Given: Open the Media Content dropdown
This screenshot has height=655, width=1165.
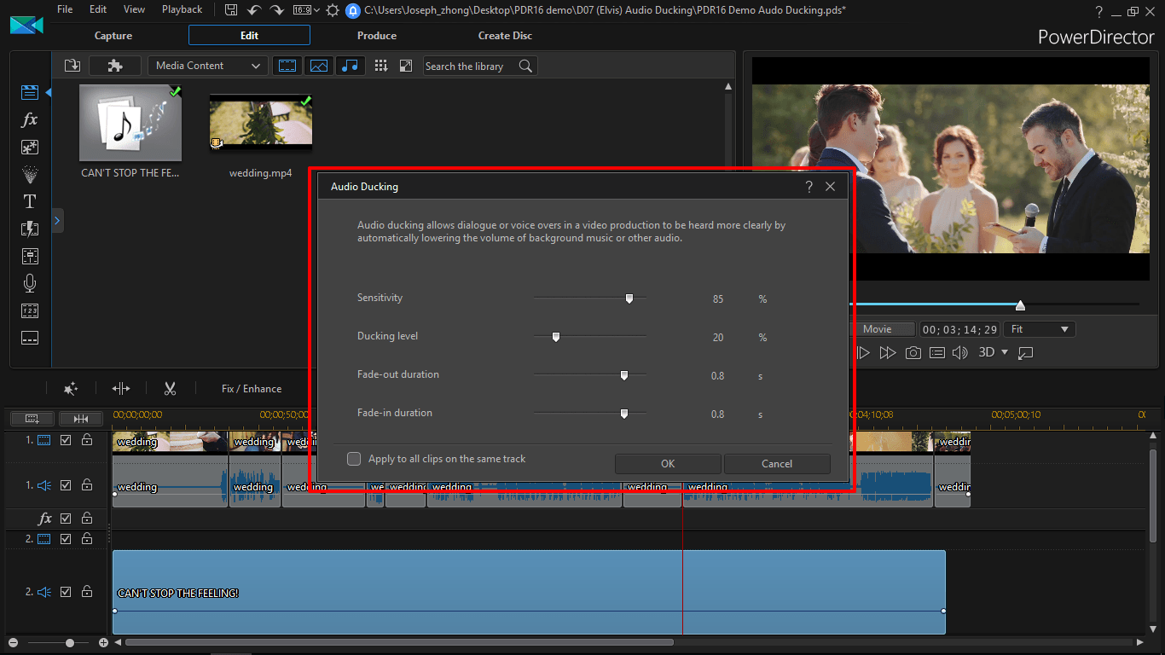Looking at the screenshot, I should 208,66.
